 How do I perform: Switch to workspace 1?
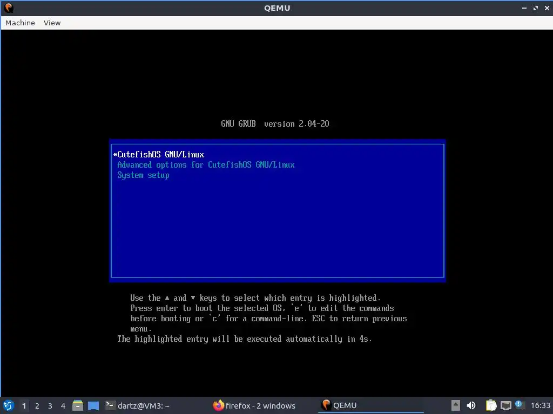(x=24, y=406)
